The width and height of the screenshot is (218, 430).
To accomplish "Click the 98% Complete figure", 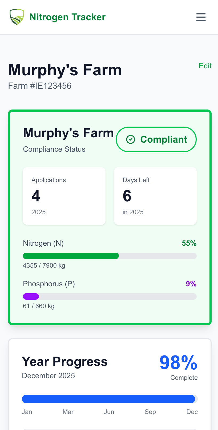I will 178,362.
